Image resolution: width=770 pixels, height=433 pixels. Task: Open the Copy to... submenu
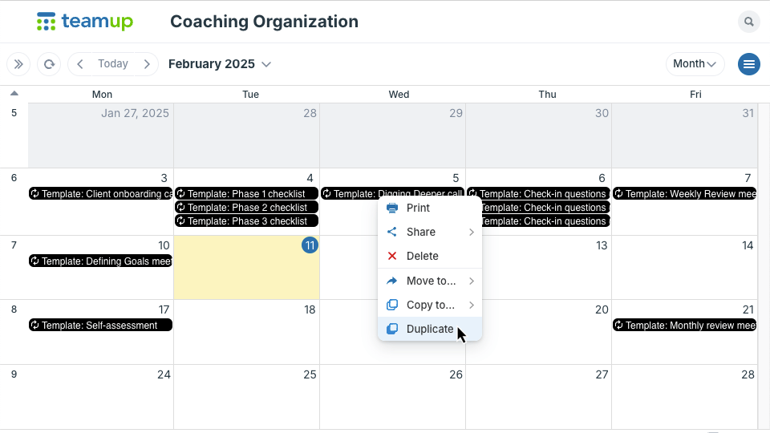click(x=430, y=305)
